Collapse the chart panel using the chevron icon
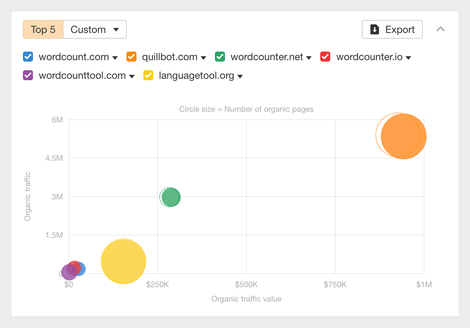 [441, 29]
